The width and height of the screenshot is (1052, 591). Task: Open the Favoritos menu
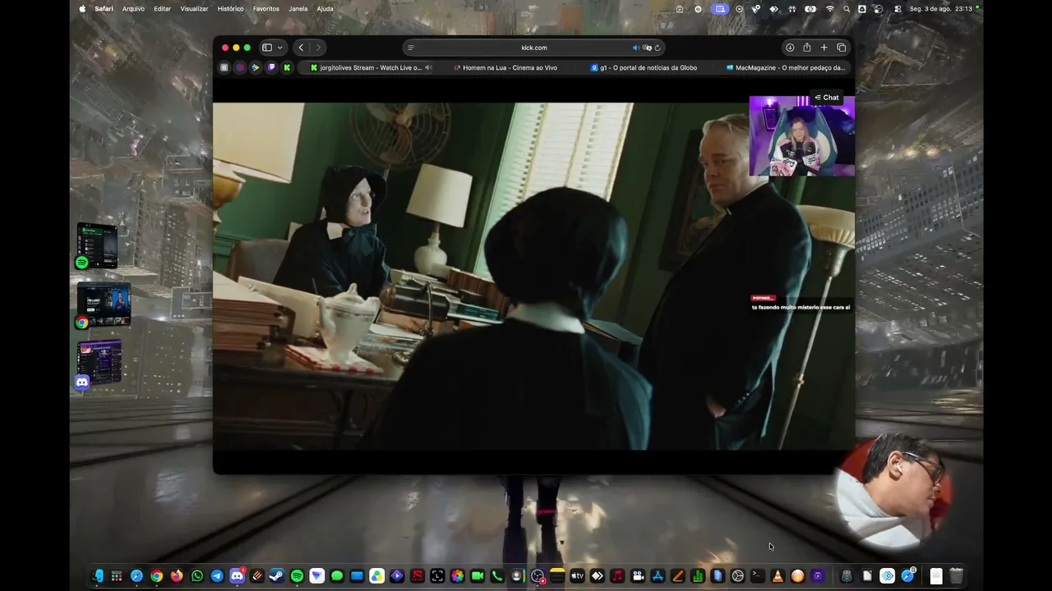pyautogui.click(x=266, y=9)
